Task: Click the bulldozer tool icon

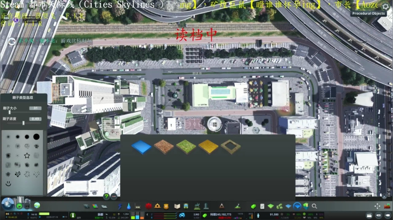Action: 388,206
